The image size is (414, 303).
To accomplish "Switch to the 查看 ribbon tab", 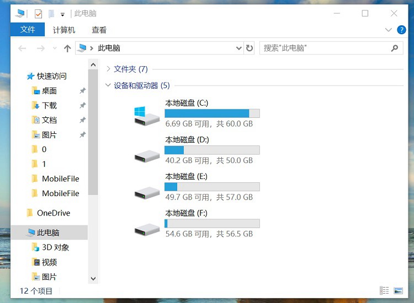I will point(99,30).
